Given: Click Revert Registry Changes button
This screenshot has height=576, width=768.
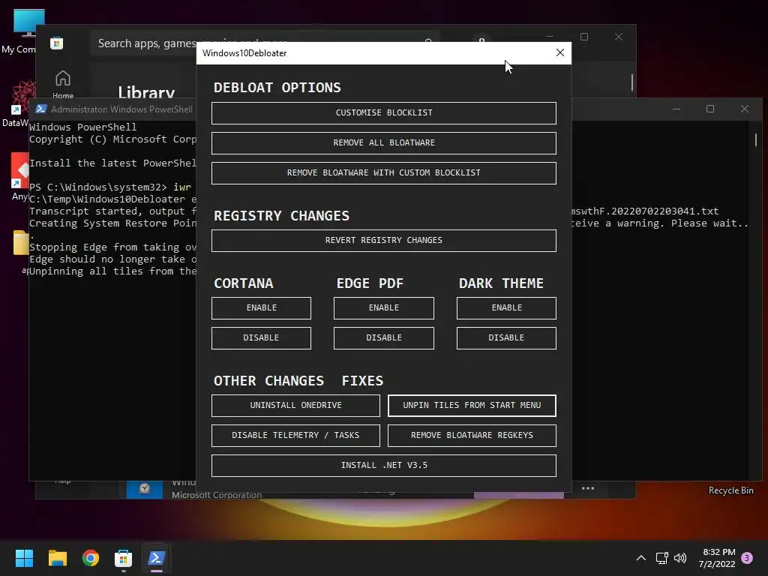Looking at the screenshot, I should click(x=383, y=240).
